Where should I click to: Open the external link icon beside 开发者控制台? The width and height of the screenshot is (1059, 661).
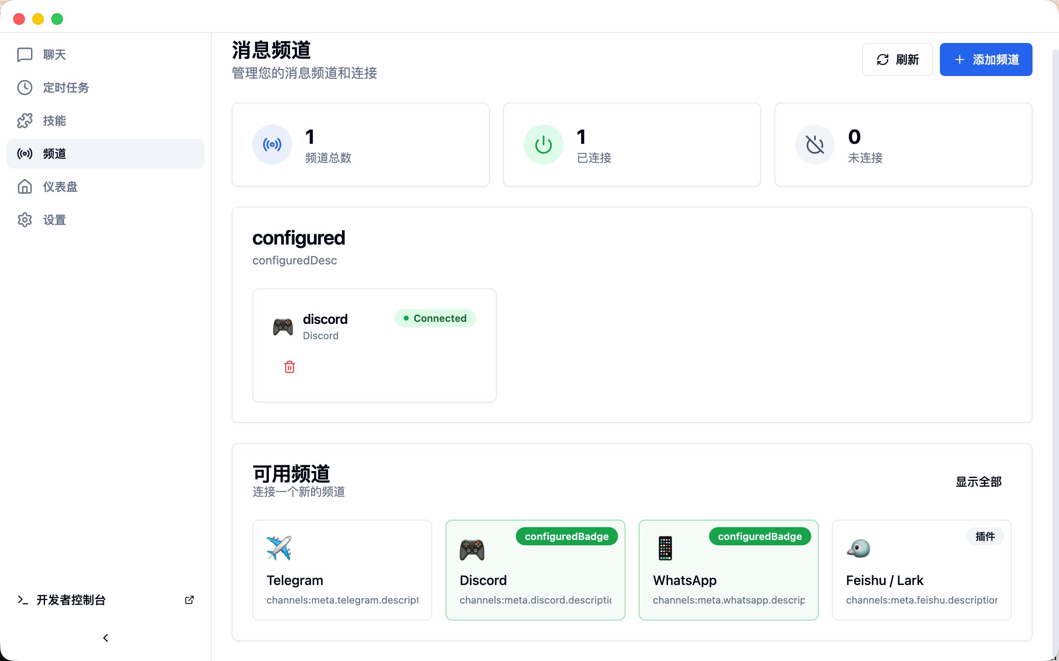point(189,600)
